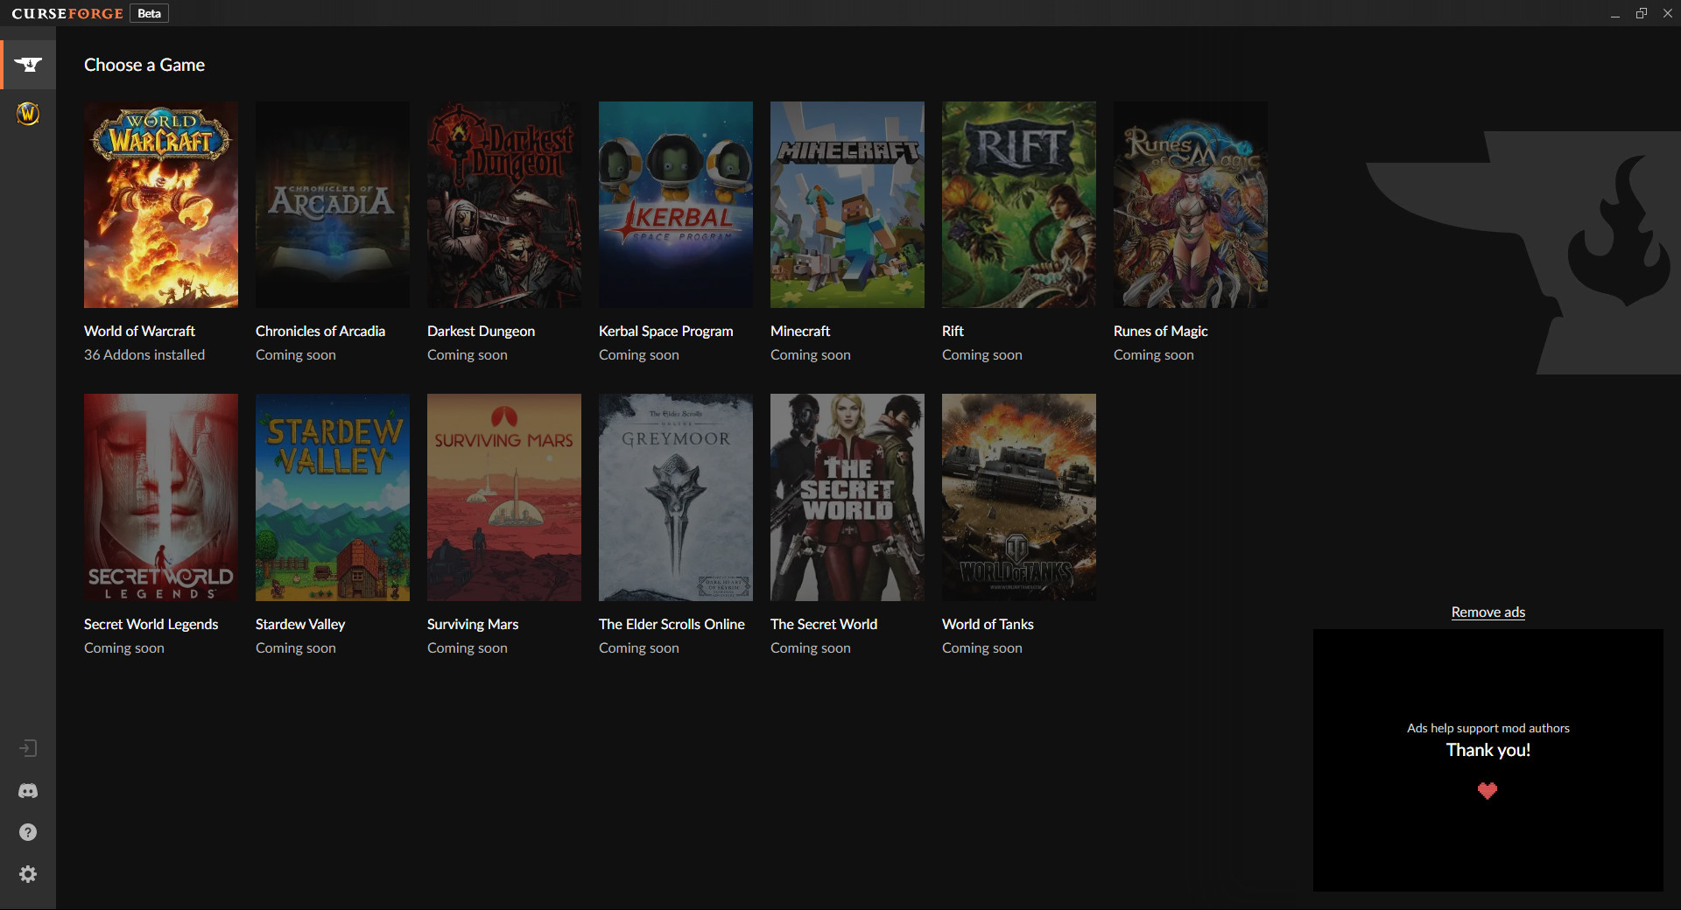Click the Beta badge next to CurseForge logo
The image size is (1681, 910).
pos(149,13)
